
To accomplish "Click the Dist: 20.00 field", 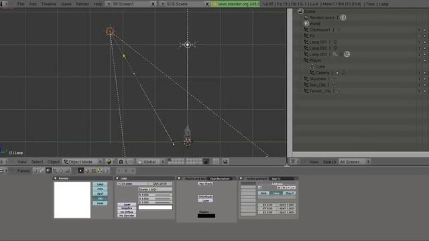I will tap(160, 183).
